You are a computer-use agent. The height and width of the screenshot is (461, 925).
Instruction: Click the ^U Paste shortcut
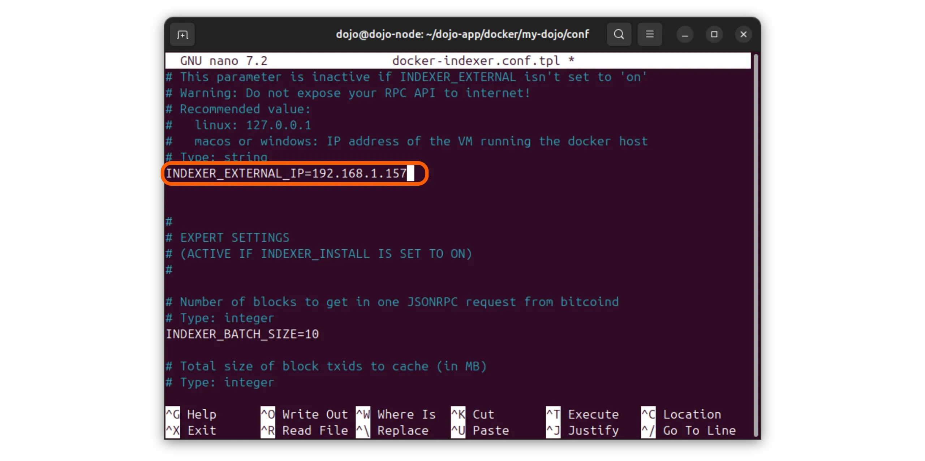point(480,430)
